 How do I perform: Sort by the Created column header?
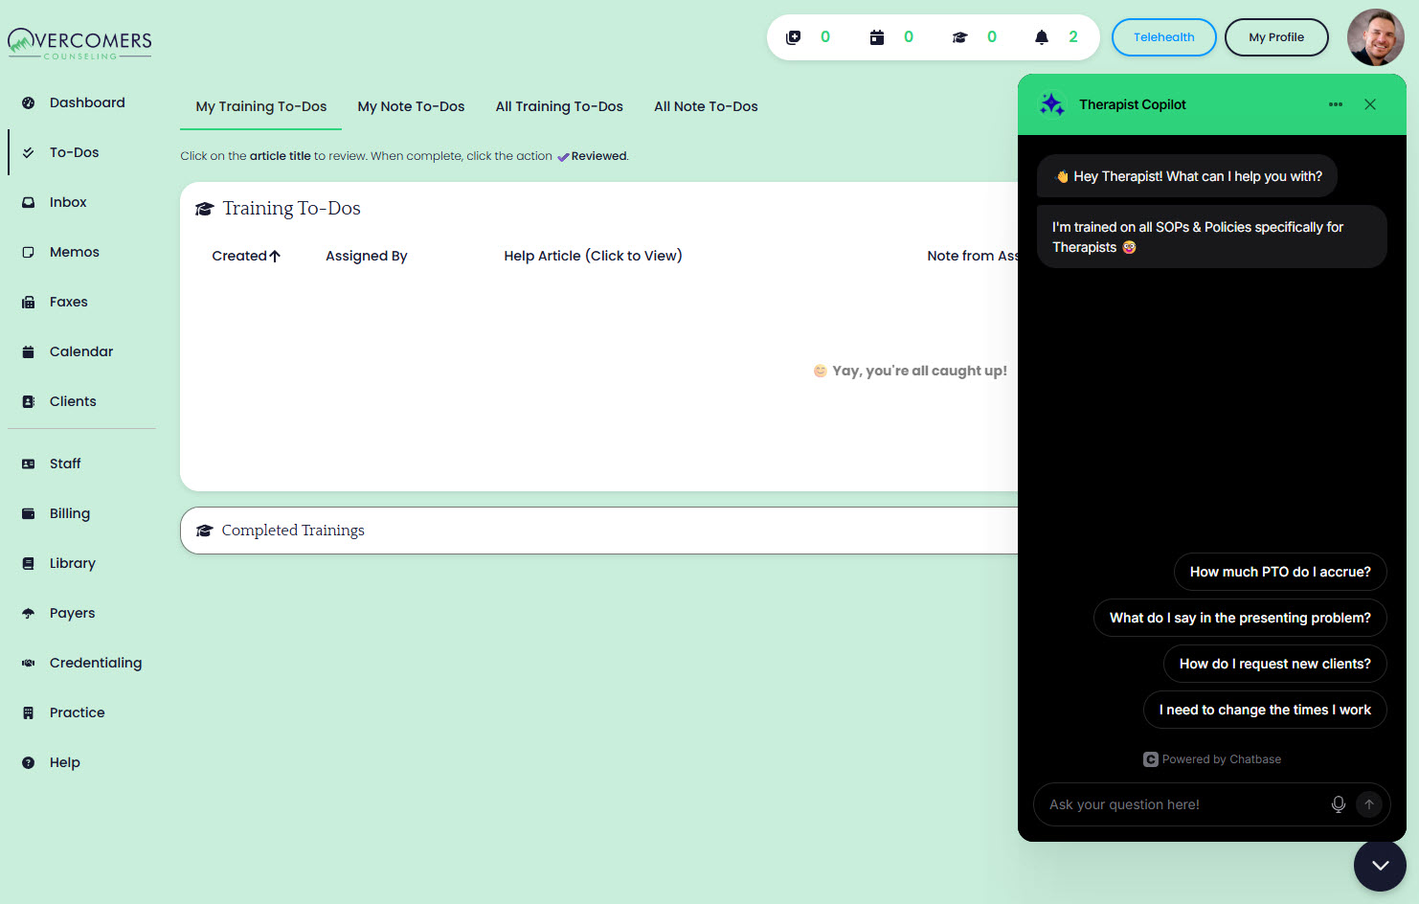point(246,256)
